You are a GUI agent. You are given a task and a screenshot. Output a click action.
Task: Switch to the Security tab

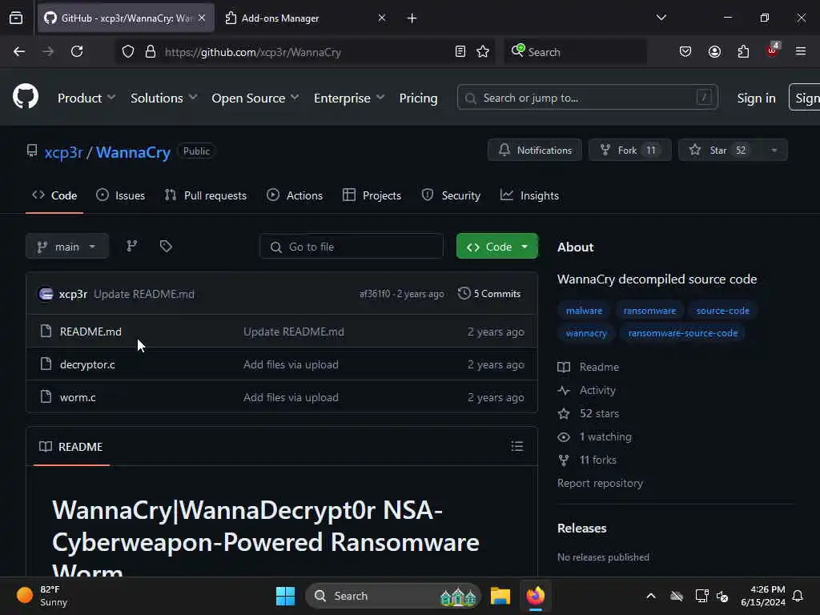[451, 195]
